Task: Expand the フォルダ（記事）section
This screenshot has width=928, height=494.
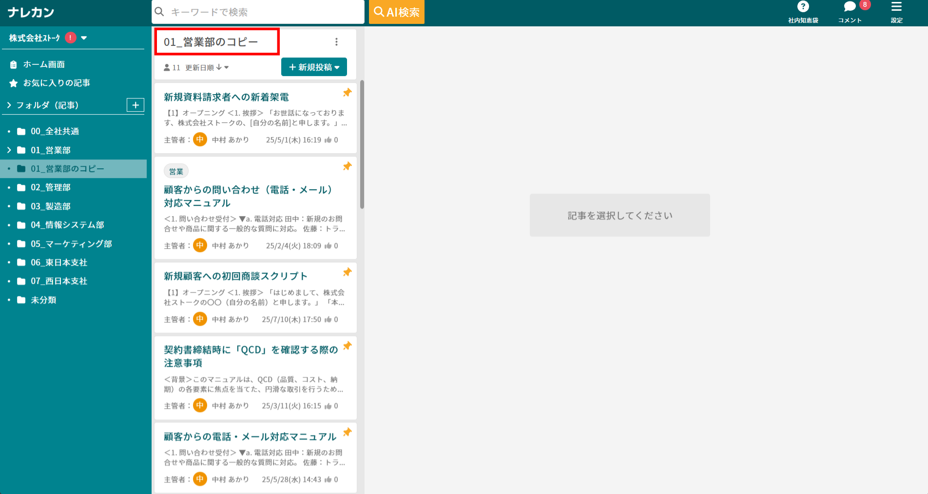Action: pyautogui.click(x=8, y=105)
